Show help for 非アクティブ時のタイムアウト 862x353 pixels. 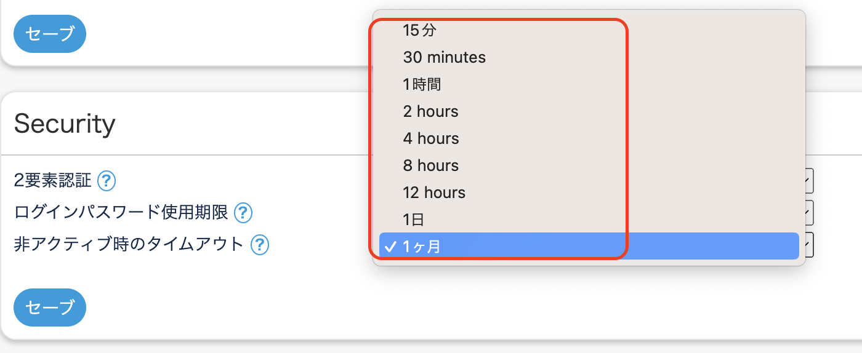coord(260,245)
